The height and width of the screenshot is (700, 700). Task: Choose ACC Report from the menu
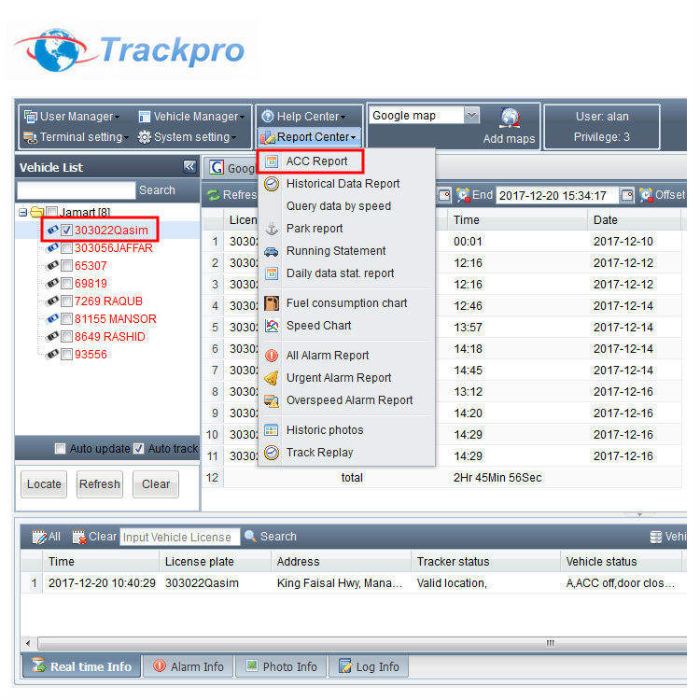coord(316,161)
